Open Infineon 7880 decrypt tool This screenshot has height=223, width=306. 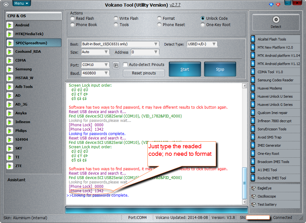tap(275, 121)
